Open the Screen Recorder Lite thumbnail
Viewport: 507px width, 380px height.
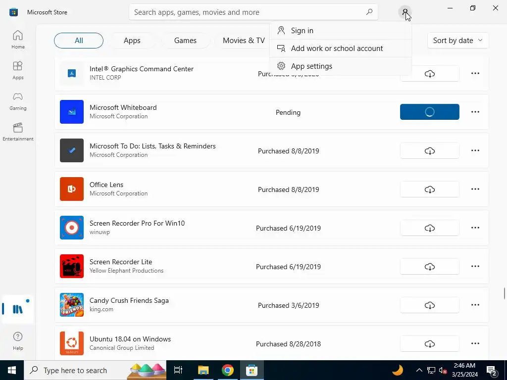pyautogui.click(x=72, y=266)
